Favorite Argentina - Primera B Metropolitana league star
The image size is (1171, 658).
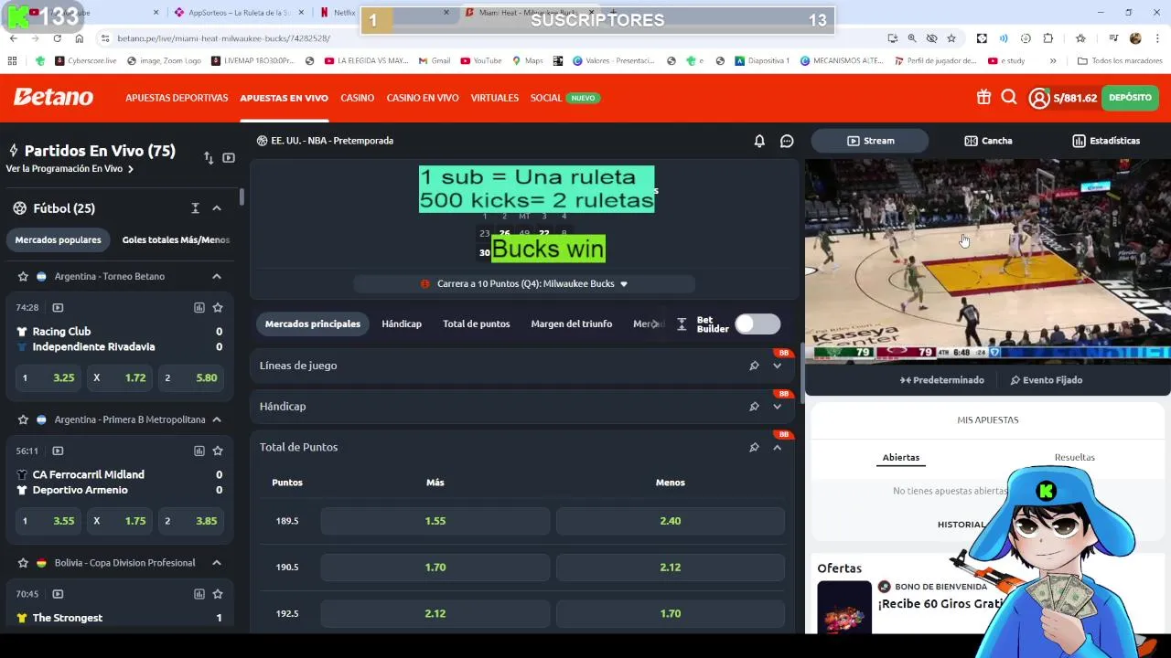(x=24, y=419)
